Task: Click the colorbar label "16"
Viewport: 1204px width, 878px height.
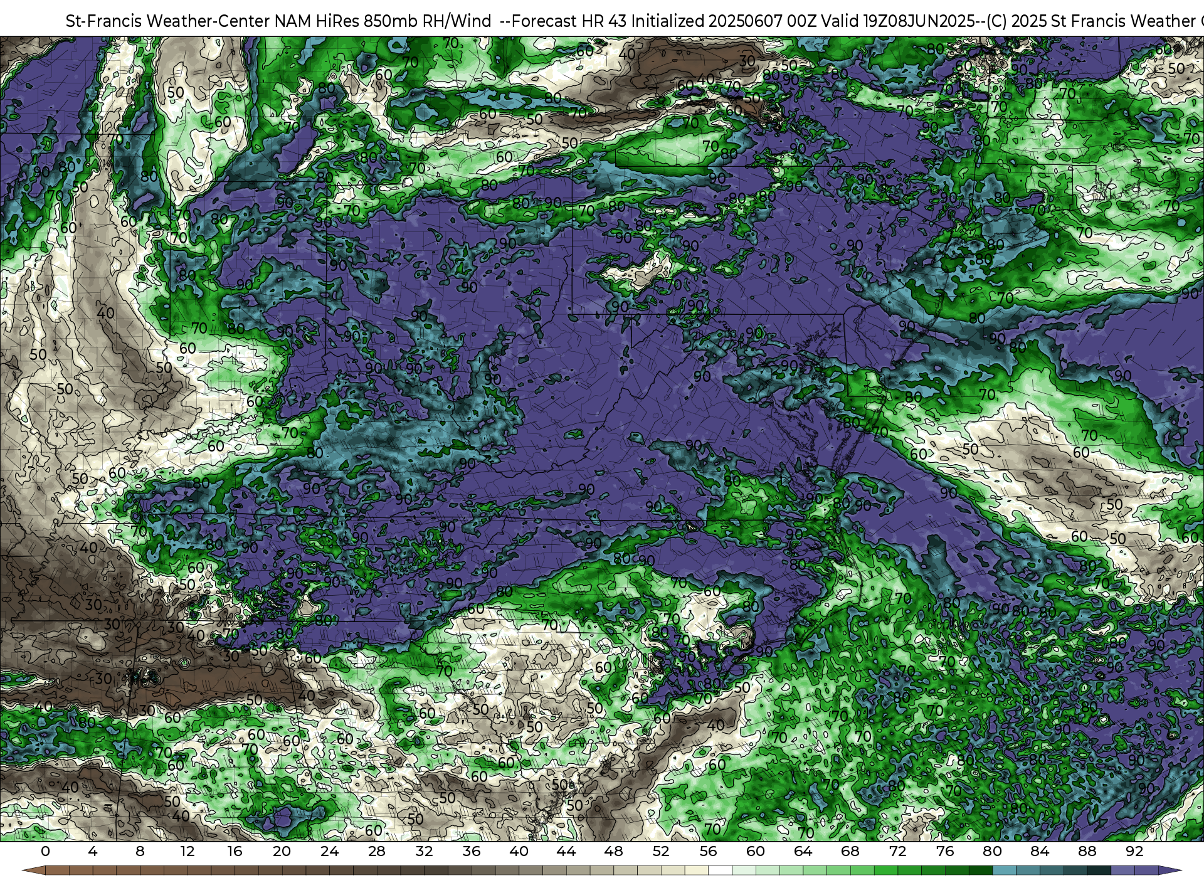Action: click(x=235, y=852)
